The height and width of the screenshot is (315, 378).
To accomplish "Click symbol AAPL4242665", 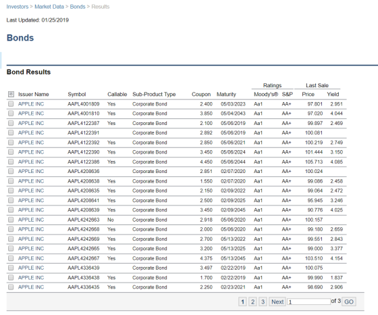I will 84,249.
